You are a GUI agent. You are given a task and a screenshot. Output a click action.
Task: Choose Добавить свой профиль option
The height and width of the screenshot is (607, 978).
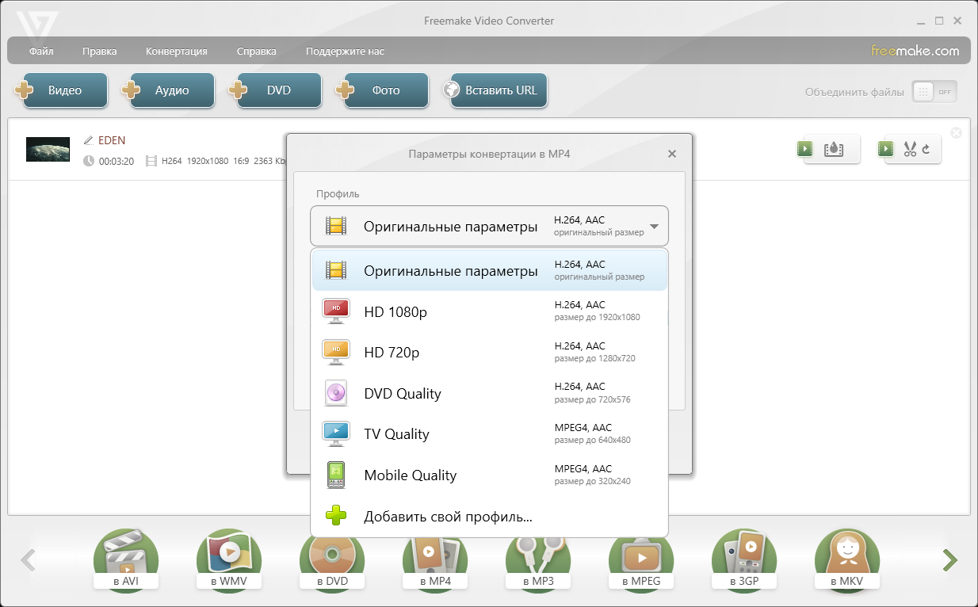[x=489, y=517]
